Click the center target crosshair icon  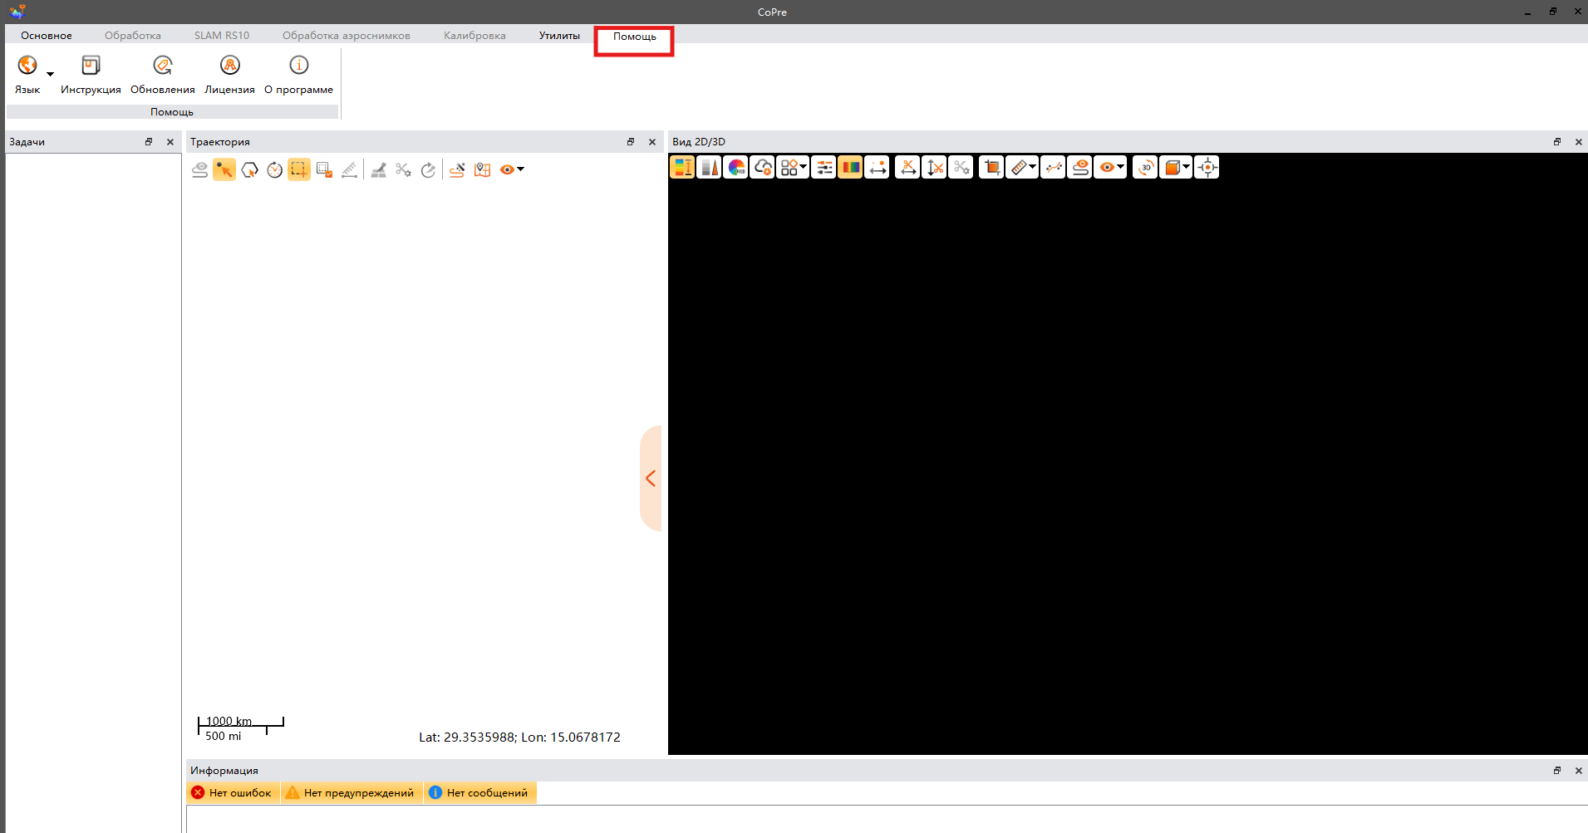(1207, 167)
